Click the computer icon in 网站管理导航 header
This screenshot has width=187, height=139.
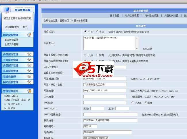8,10
